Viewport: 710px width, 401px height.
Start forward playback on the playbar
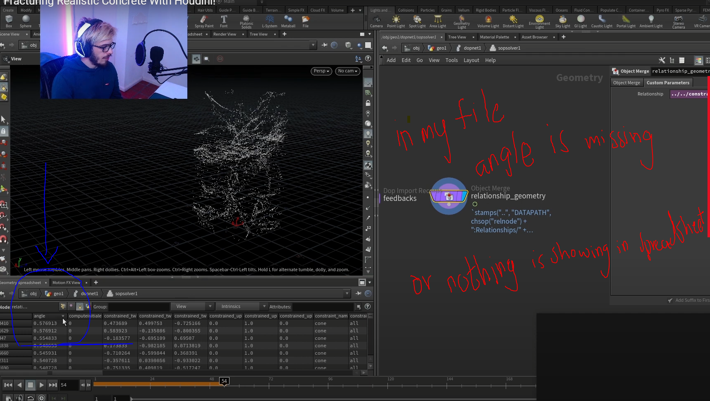click(x=41, y=385)
